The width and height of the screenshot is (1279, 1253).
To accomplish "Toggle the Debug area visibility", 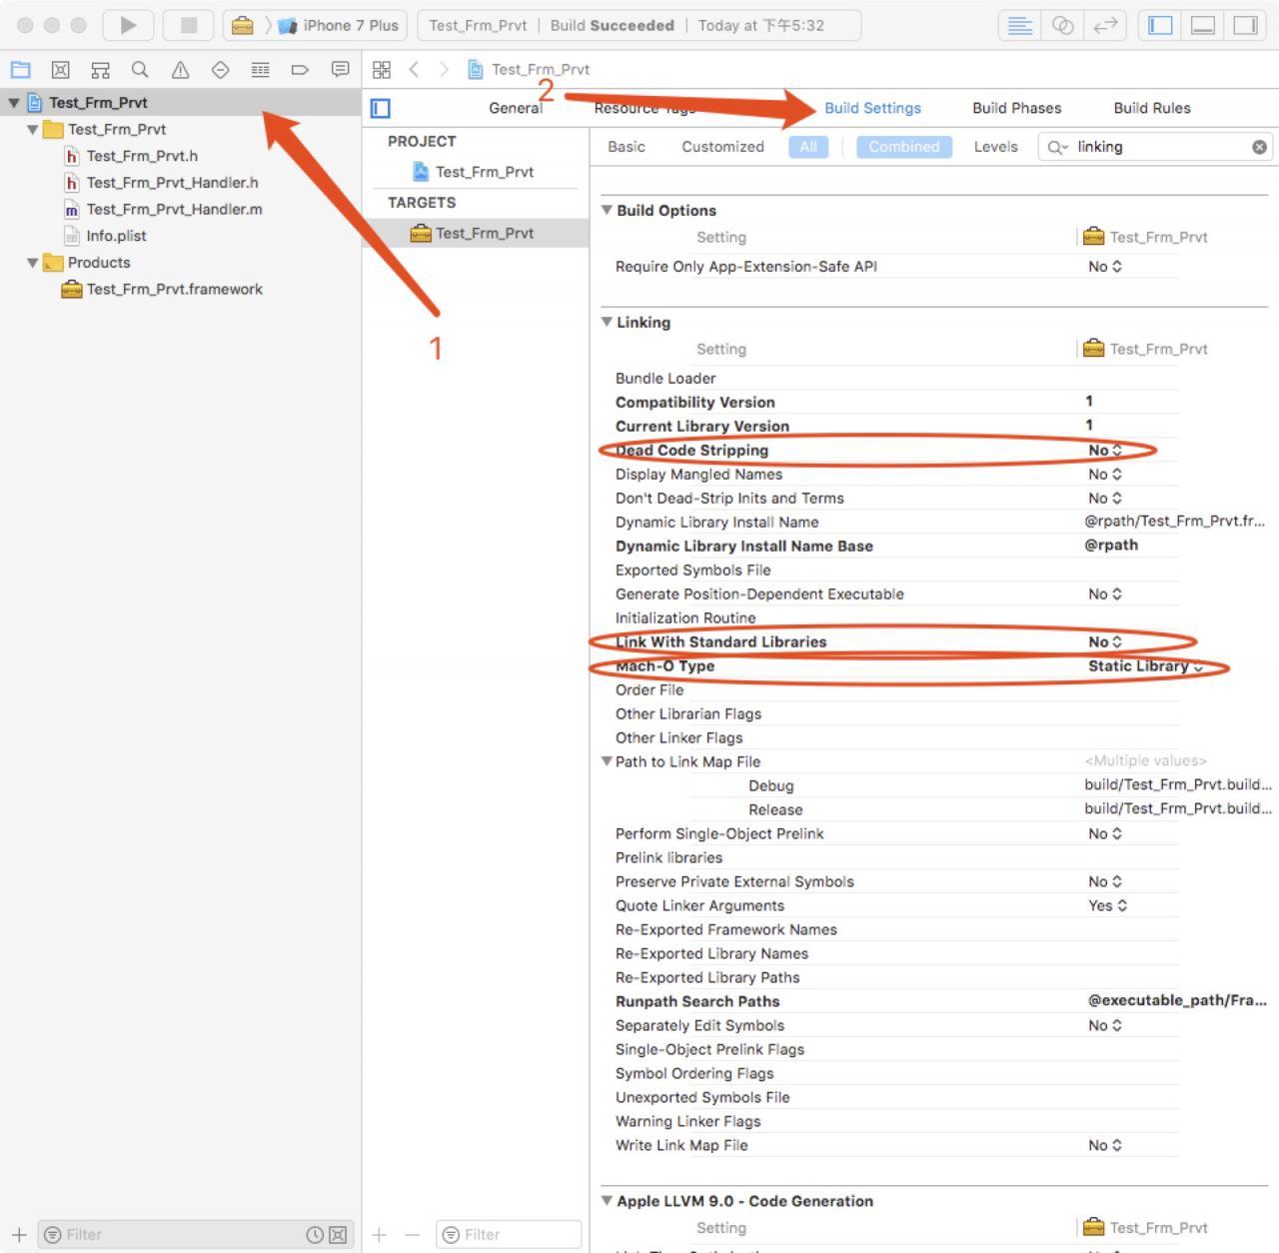I will tap(1203, 25).
